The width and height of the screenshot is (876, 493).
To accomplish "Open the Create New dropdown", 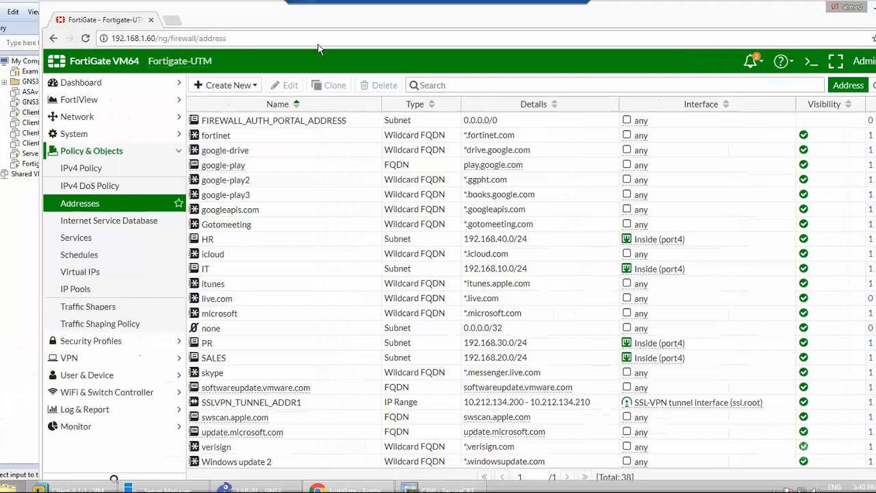I will click(225, 85).
